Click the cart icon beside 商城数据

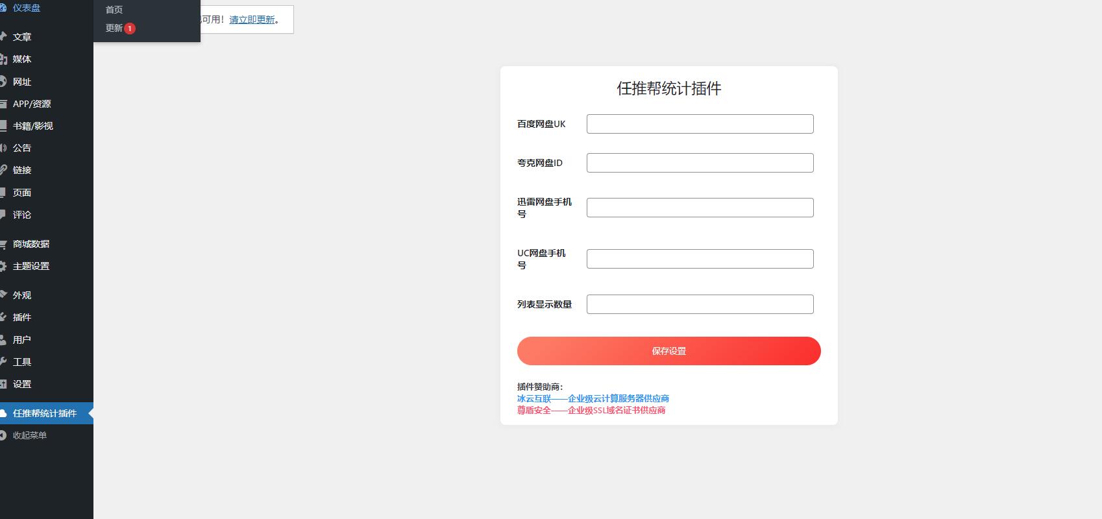click(x=3, y=244)
